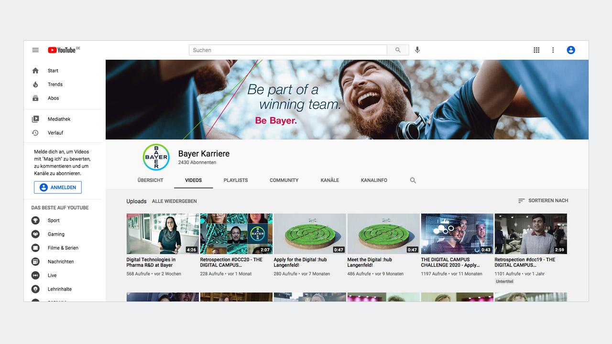The height and width of the screenshot is (344, 612).
Task: Click the Suchen search field
Action: (288, 50)
